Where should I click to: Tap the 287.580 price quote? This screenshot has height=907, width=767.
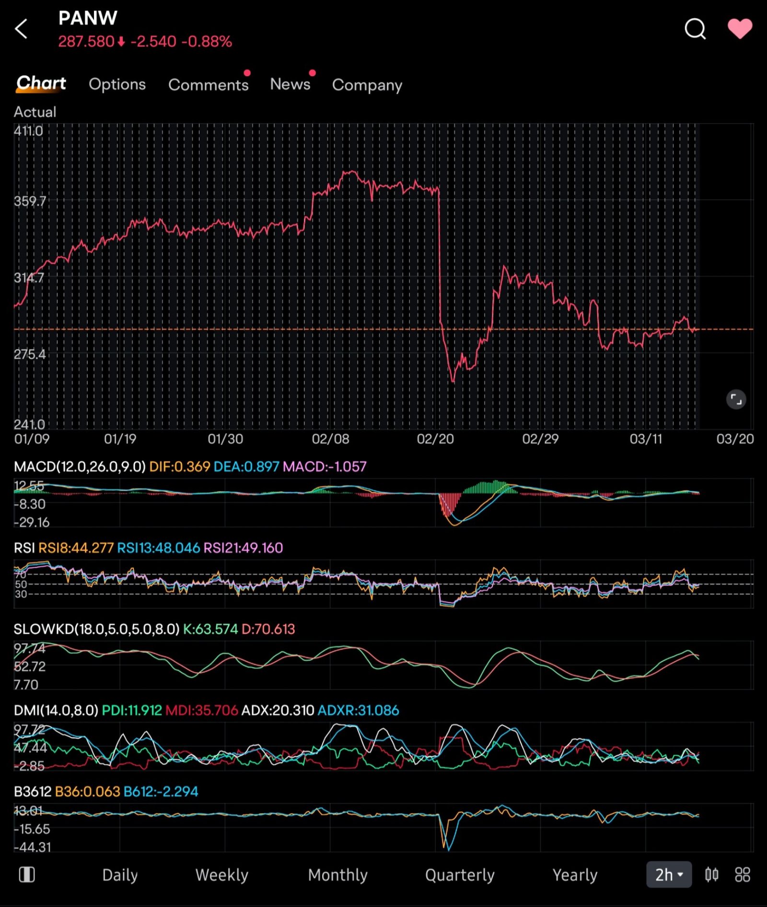[x=86, y=42]
